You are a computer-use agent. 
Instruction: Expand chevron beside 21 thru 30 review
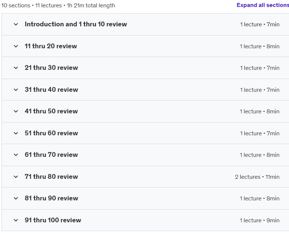click(x=16, y=68)
